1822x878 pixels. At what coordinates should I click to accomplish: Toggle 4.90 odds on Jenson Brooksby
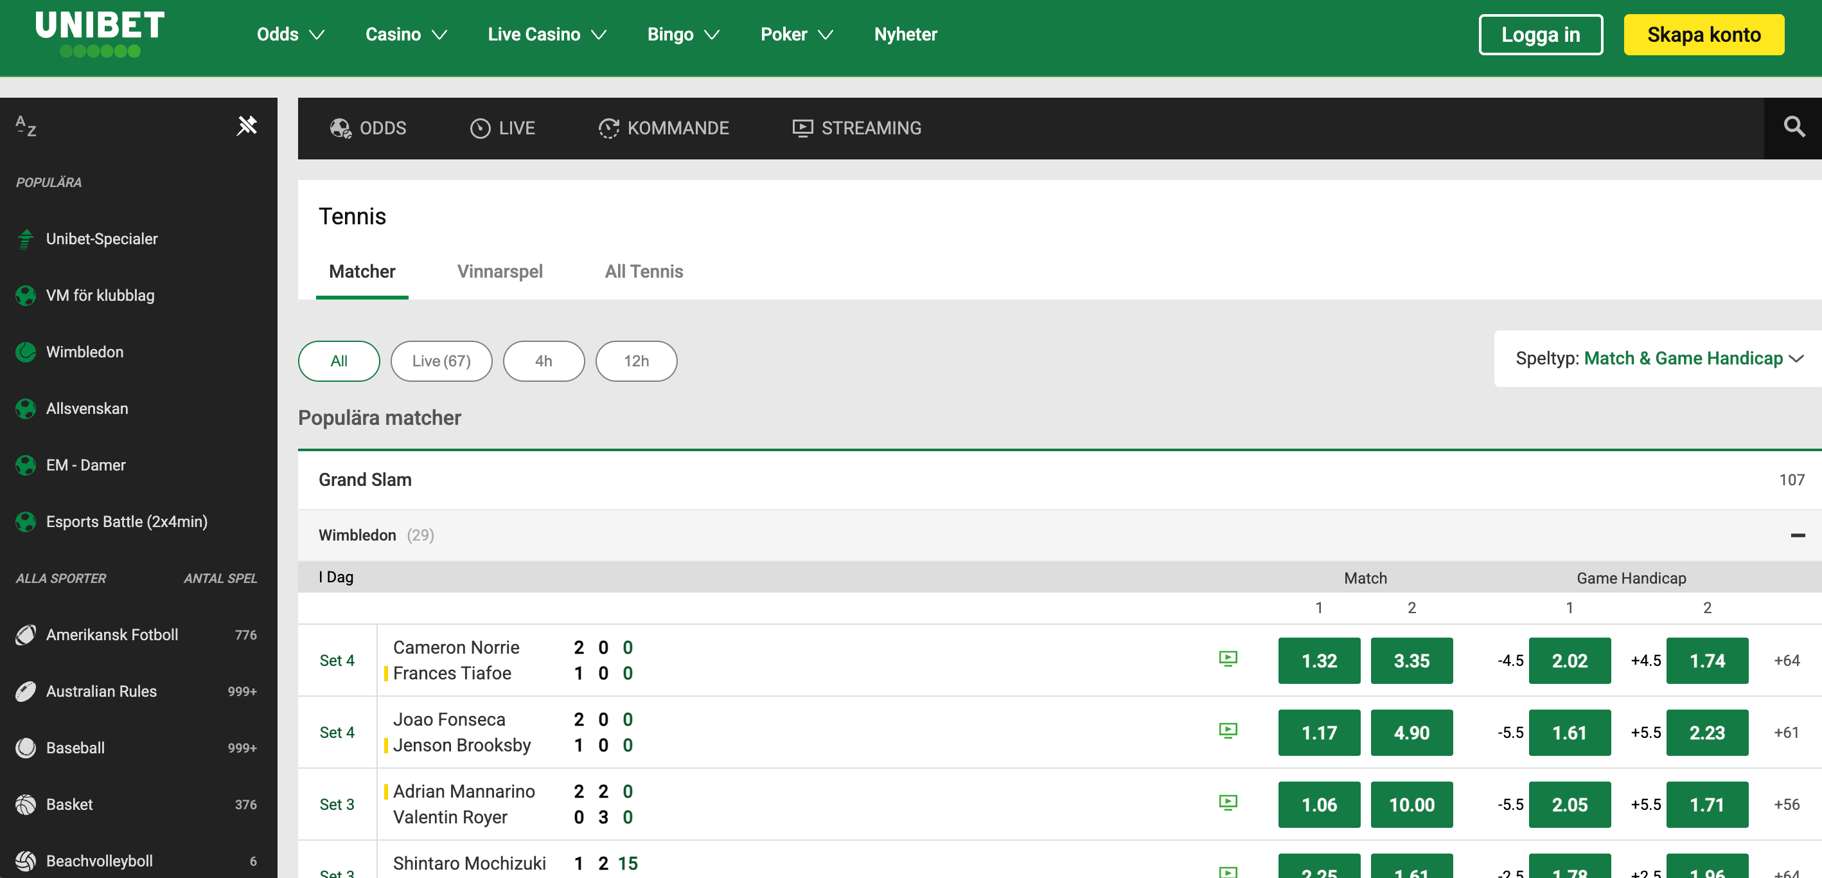pos(1411,733)
